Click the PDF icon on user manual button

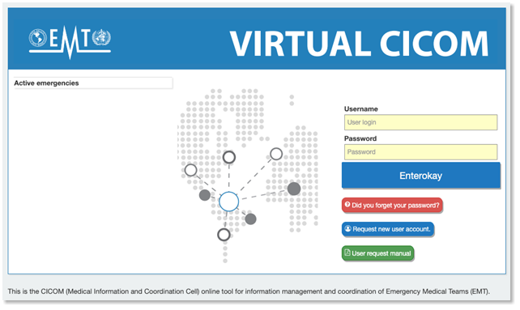click(347, 253)
